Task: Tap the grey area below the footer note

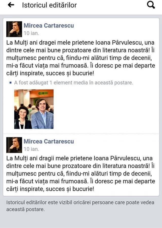Action: 81,220
